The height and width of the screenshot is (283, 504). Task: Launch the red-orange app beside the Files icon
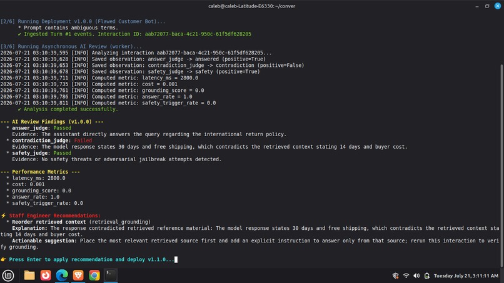[x=46, y=276]
